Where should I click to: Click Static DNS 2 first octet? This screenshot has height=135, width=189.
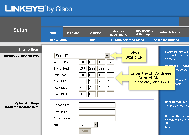point(83,88)
